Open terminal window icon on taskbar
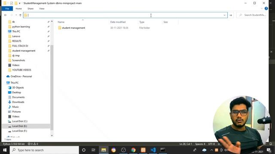 point(162,150)
